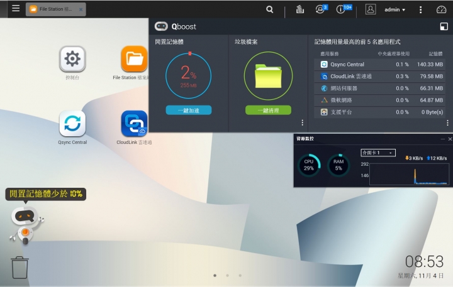Viewport: 453px width, 287px height.
Task: Click the Qboost robot mascot on desktop
Action: click(26, 225)
